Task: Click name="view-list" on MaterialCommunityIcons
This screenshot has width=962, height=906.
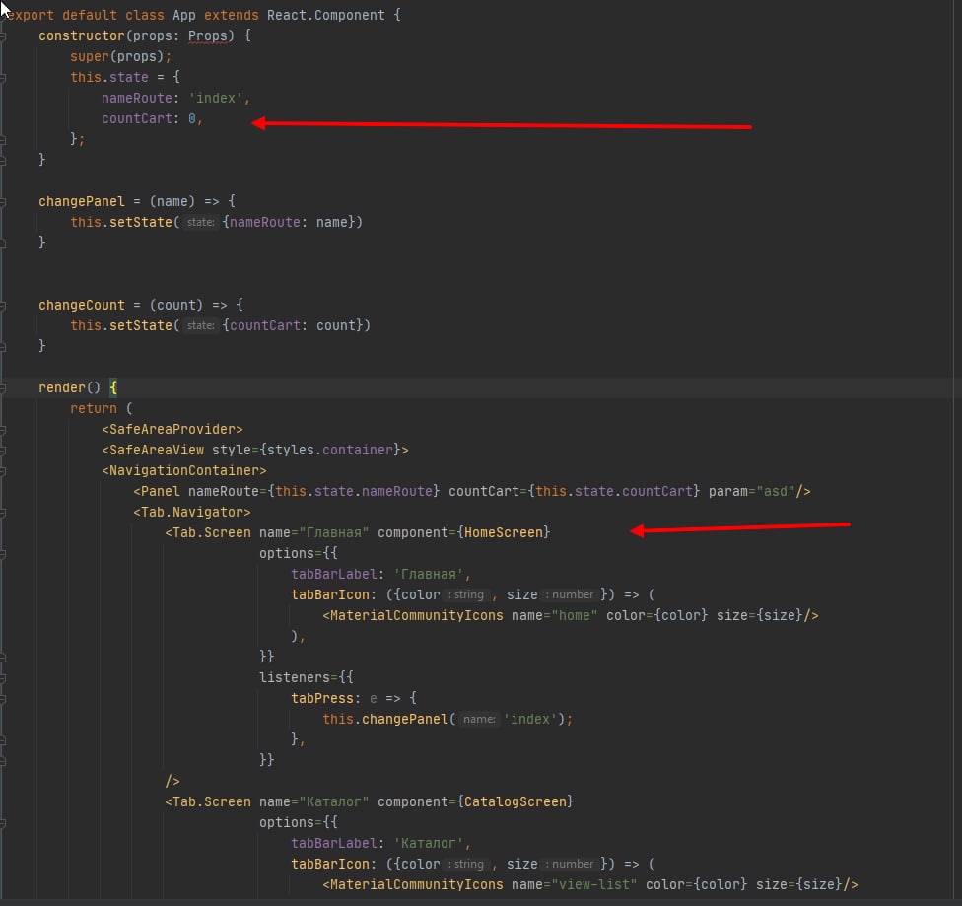Action: pos(575,884)
